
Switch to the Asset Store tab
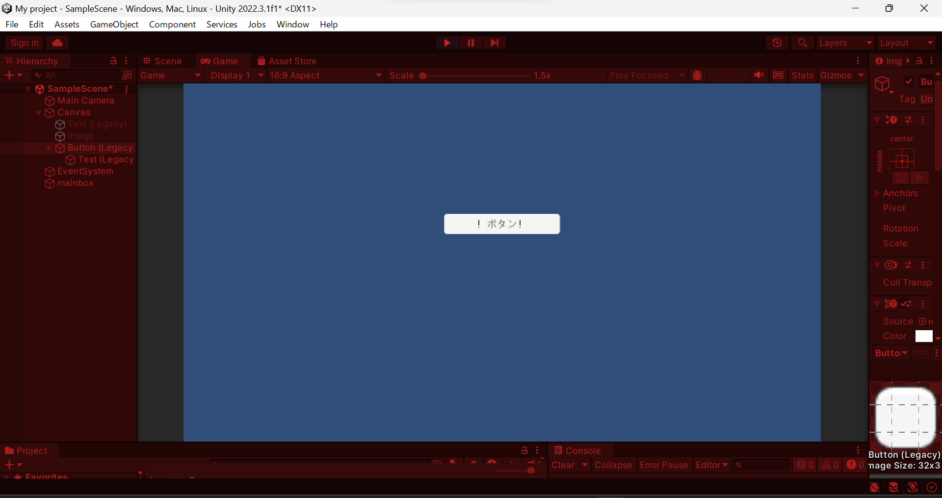(x=287, y=61)
